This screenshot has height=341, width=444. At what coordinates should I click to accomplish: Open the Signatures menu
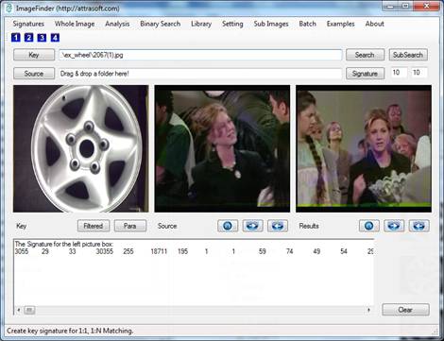pos(28,24)
